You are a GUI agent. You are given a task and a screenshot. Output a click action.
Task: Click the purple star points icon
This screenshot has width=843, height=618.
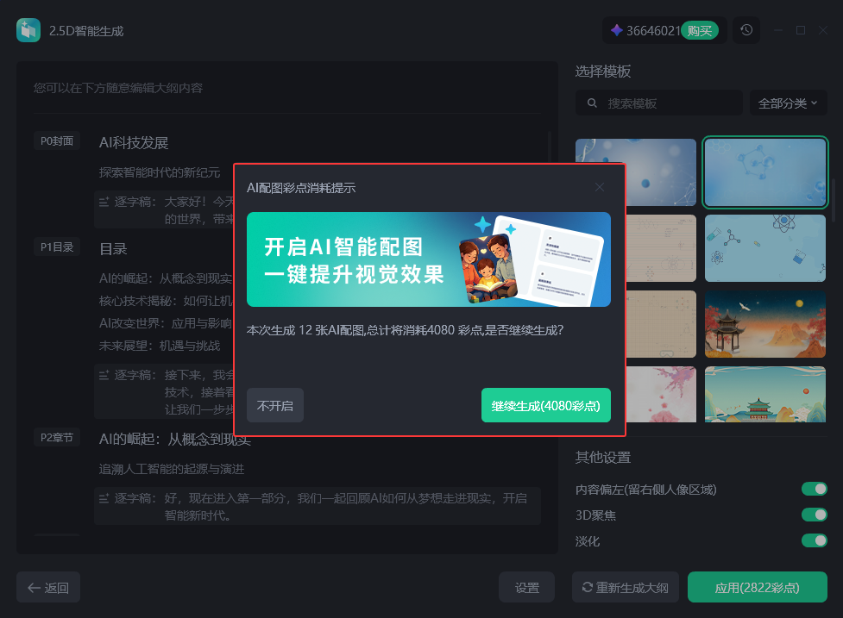(x=616, y=30)
